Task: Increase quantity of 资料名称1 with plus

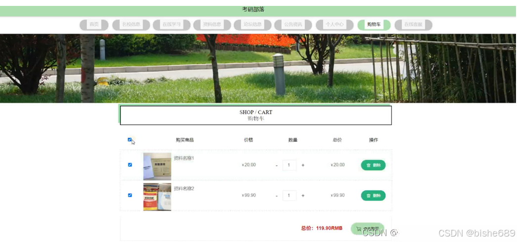Action: click(x=303, y=165)
